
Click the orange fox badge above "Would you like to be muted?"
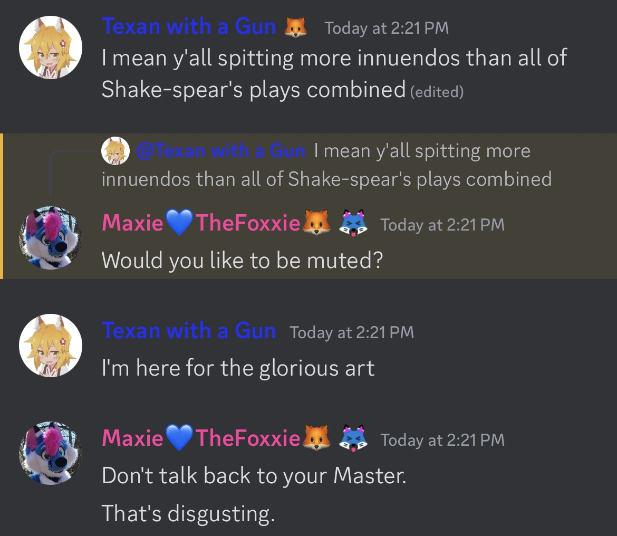tap(316, 224)
